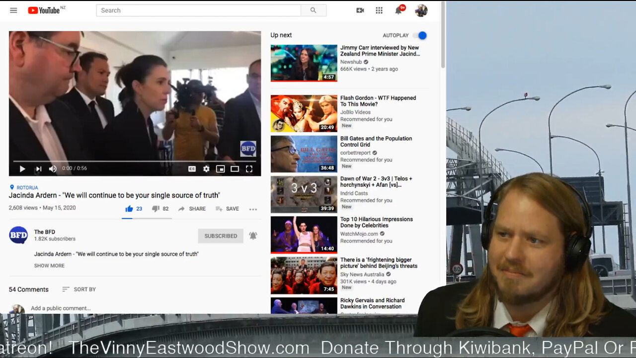Click the page vertical scrollbar

442,35
